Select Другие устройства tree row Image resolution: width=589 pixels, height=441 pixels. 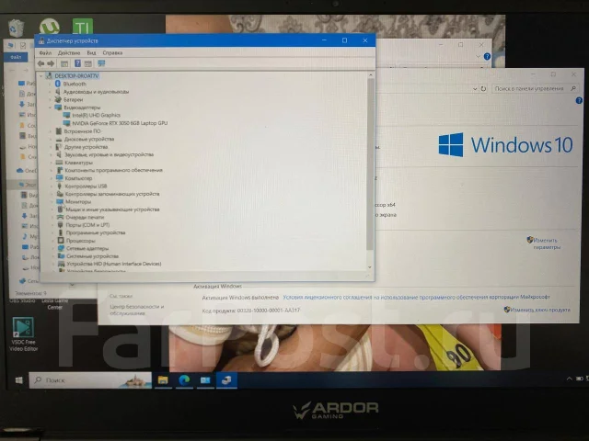click(86, 147)
